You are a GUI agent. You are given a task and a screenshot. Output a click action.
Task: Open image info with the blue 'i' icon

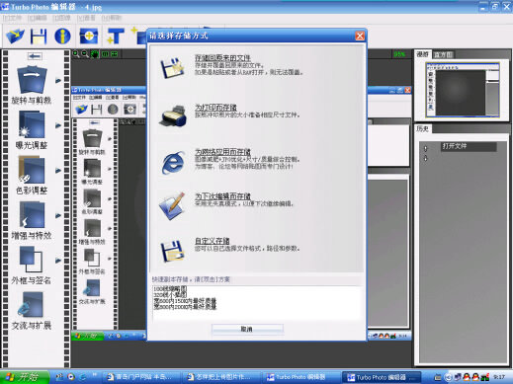pyautogui.click(x=62, y=37)
